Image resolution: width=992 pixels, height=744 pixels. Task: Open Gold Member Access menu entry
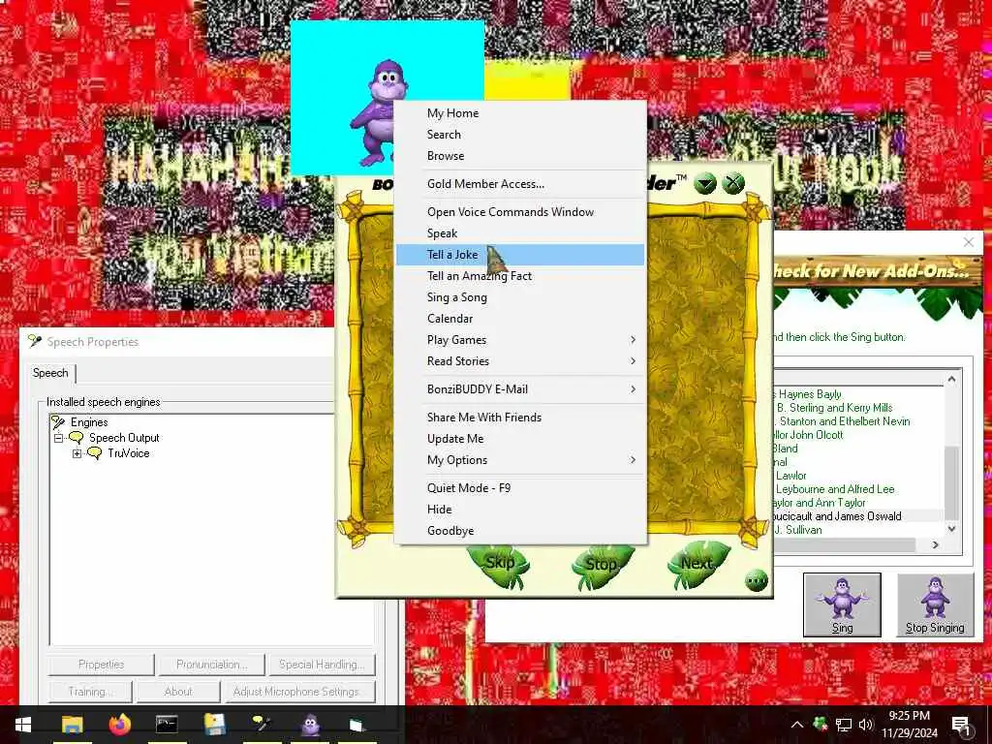(x=520, y=184)
